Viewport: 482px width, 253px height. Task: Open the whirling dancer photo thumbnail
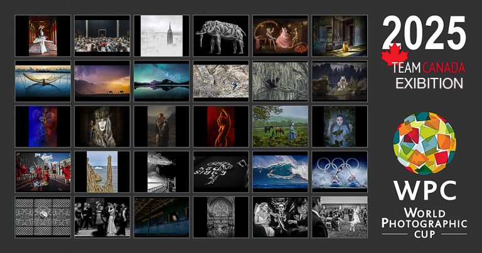pyautogui.click(x=42, y=36)
